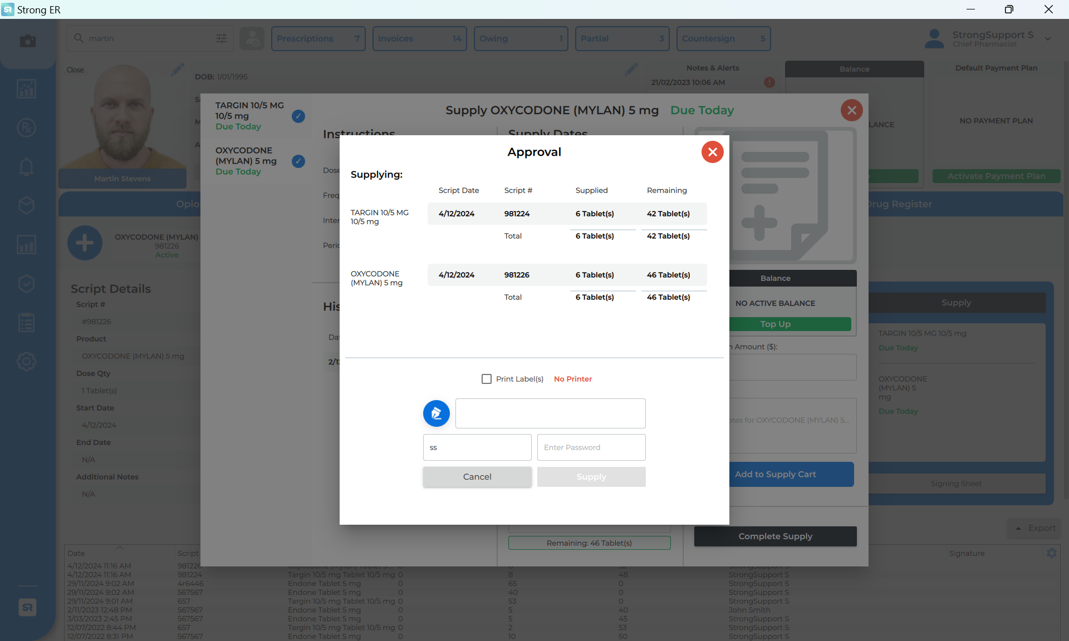The image size is (1069, 641).
Task: Click the No Printer status text
Action: pyautogui.click(x=573, y=379)
